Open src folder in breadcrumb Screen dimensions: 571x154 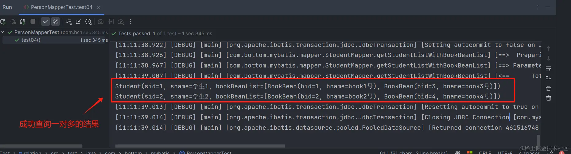click(x=55, y=152)
